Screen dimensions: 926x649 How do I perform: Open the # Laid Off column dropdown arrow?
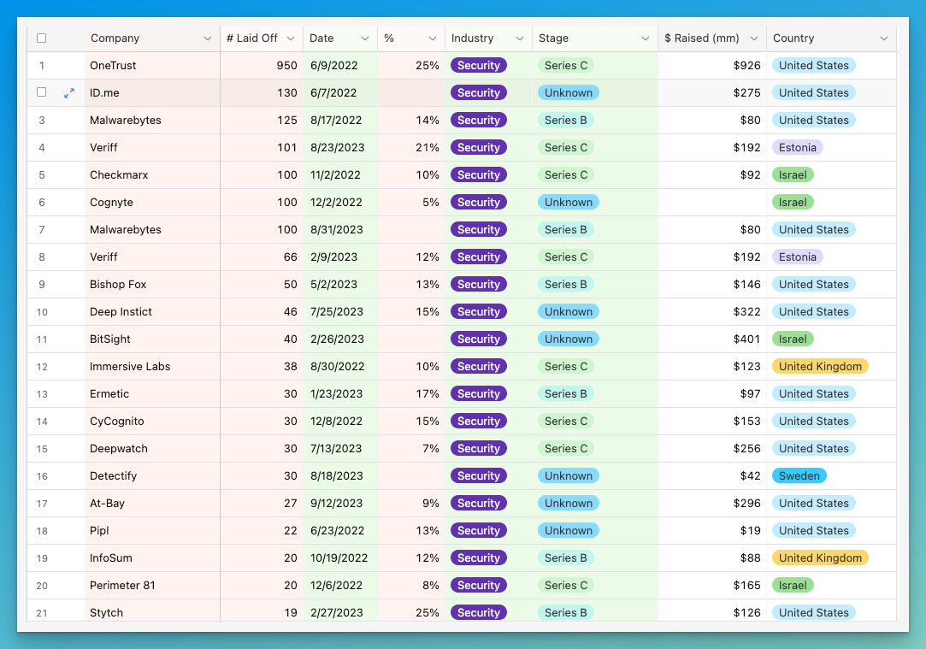pyautogui.click(x=291, y=38)
